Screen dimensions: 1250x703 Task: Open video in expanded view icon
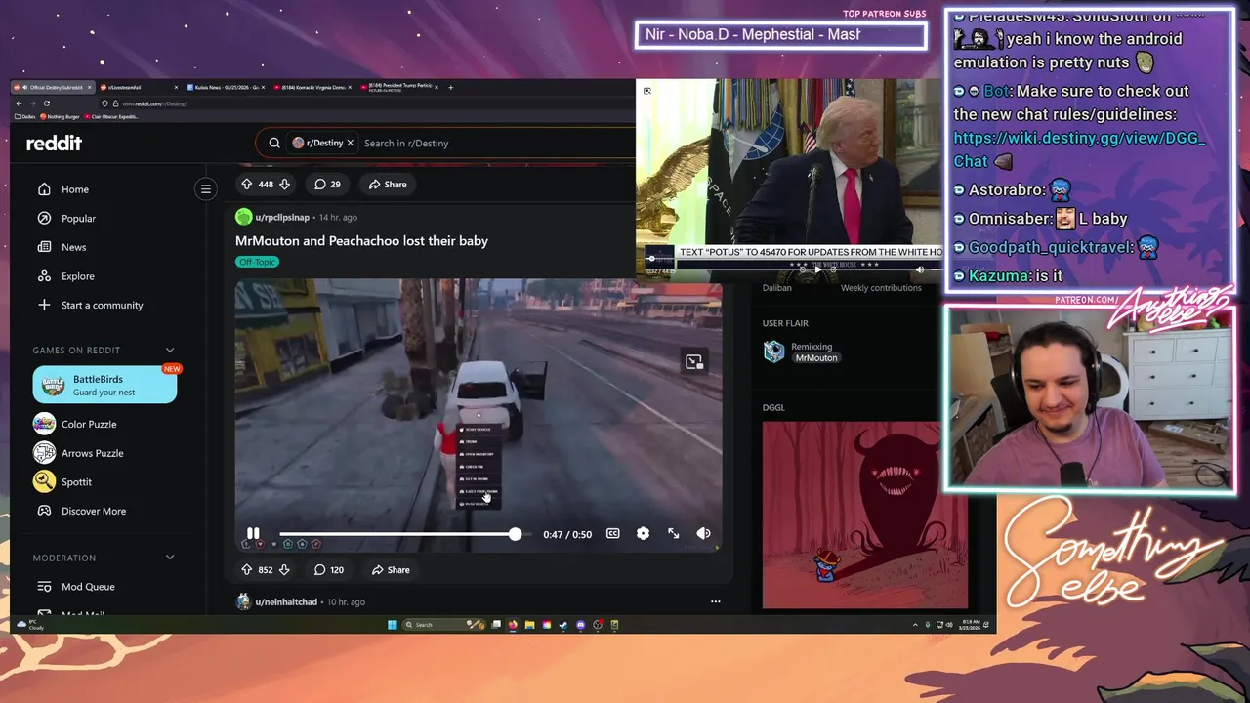[694, 362]
